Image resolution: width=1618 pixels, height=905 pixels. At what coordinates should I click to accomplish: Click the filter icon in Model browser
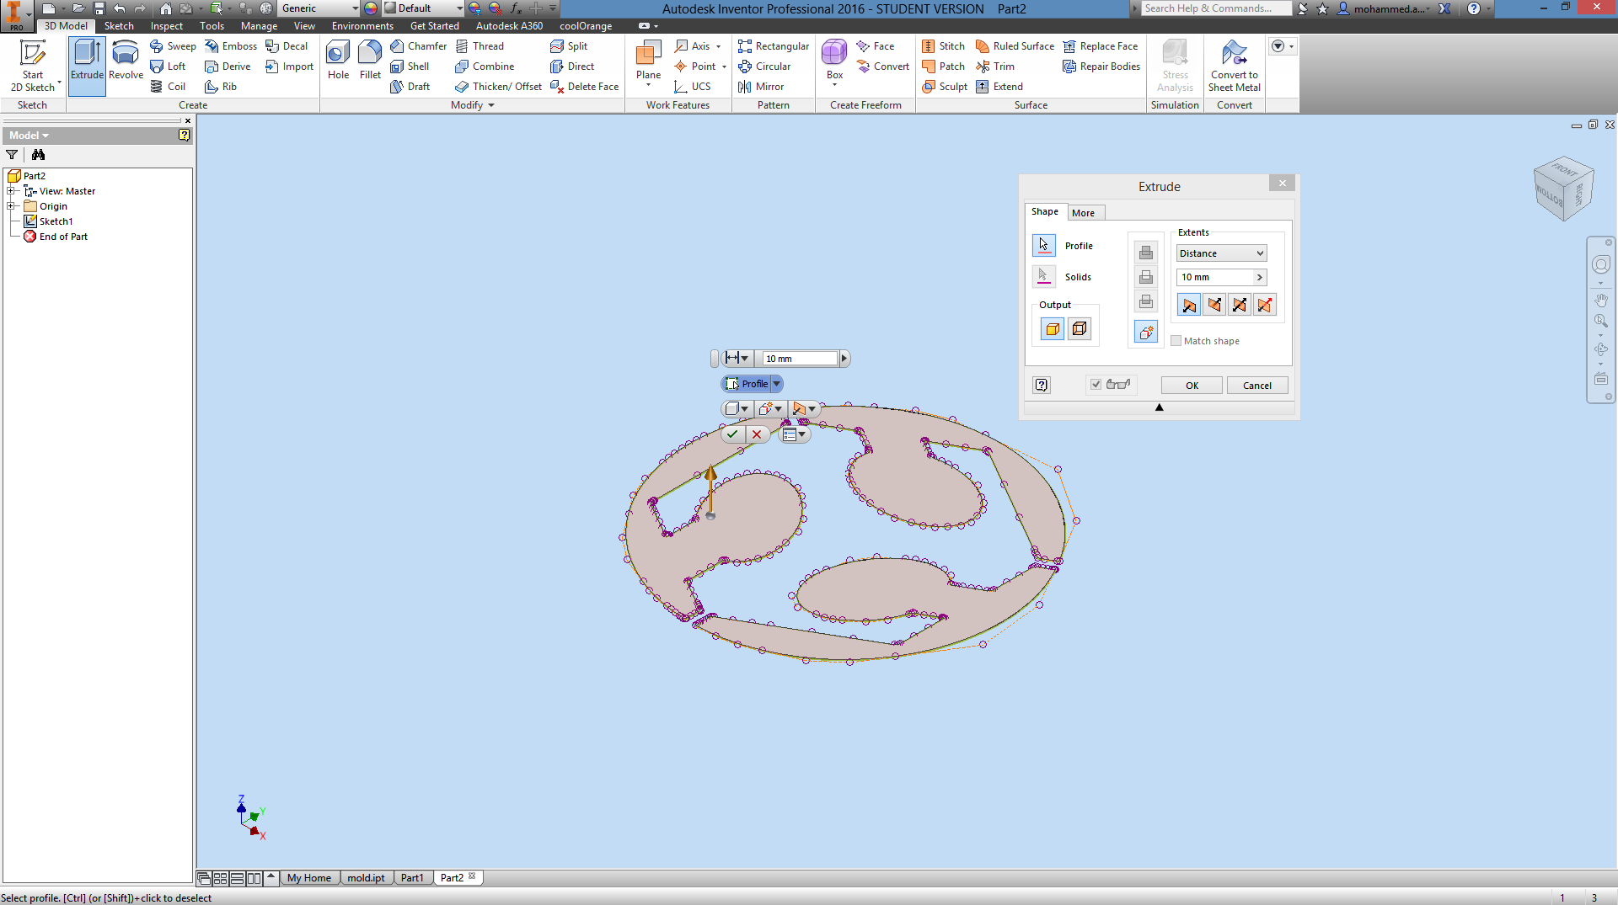[x=12, y=155]
